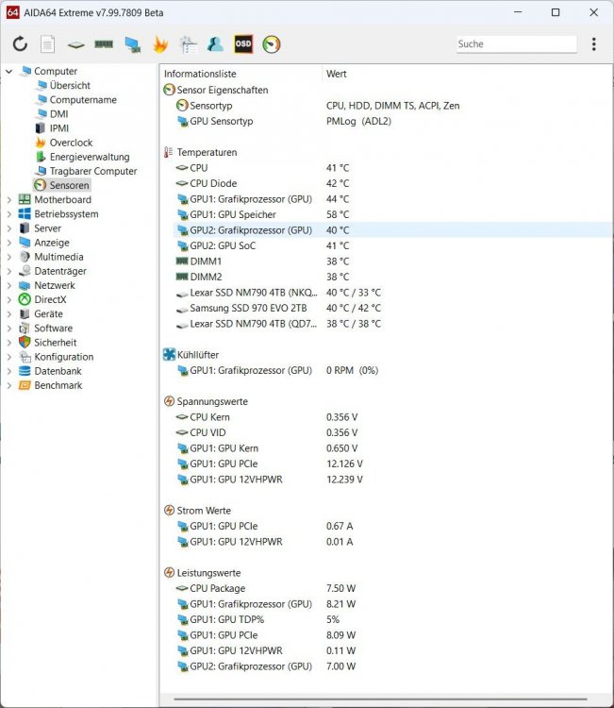Viewport: 614px width, 708px height.
Task: Expand the Datenträger node
Action: [9, 271]
